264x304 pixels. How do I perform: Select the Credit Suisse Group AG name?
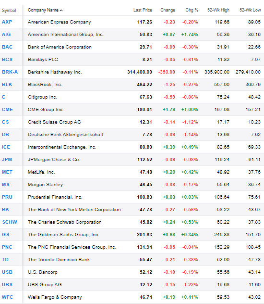(55, 122)
